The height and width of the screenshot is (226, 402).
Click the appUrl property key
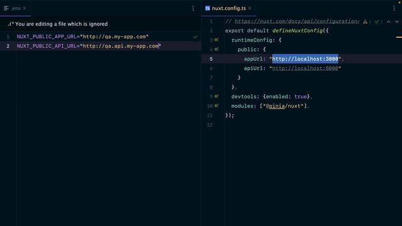point(253,59)
